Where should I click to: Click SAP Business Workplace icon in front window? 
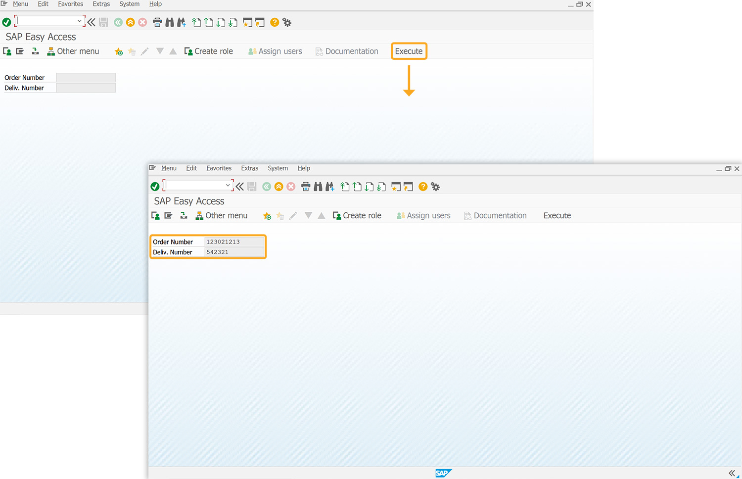tap(184, 216)
